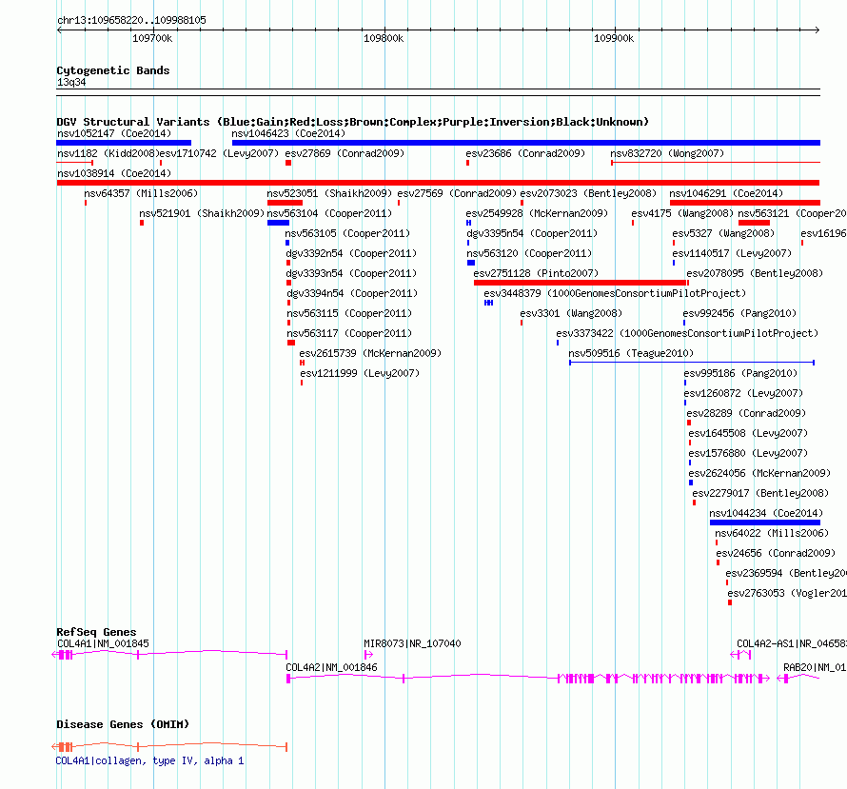The width and height of the screenshot is (847, 789).
Task: Click the esv995186 (Pang2010) label
Action: click(740, 373)
